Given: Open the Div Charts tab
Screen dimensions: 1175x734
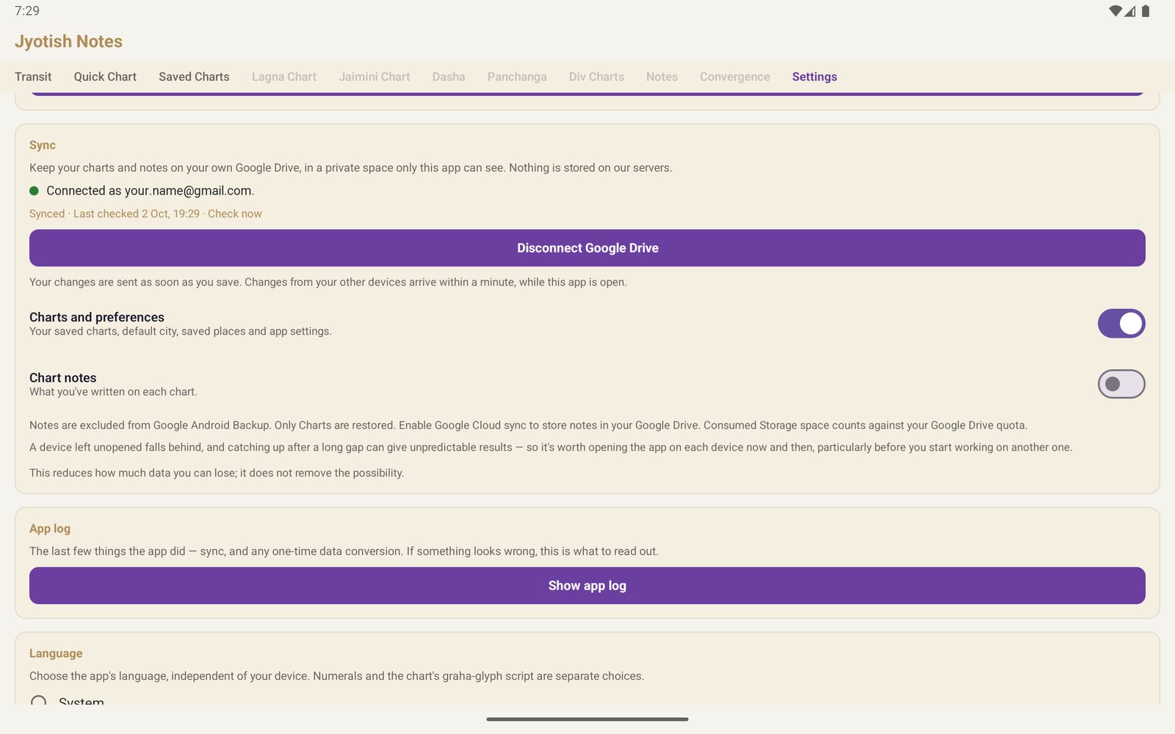Looking at the screenshot, I should 596,76.
